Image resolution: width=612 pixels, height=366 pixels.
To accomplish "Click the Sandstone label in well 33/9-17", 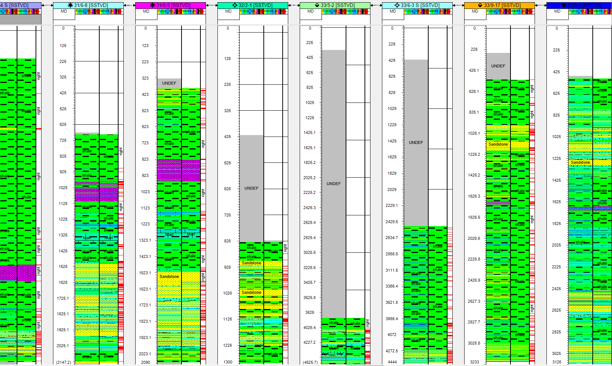I will click(x=498, y=144).
